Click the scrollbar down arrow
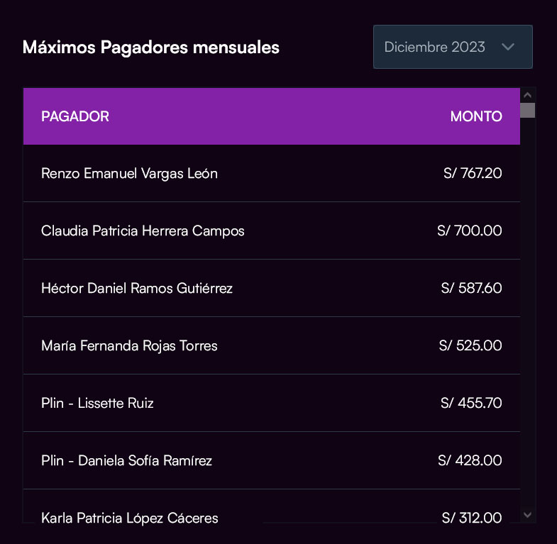 pyautogui.click(x=527, y=514)
